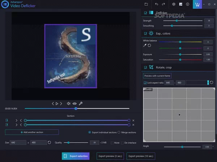The image size is (217, 162).
Task: Click the Quality value field
Action: [94, 142]
